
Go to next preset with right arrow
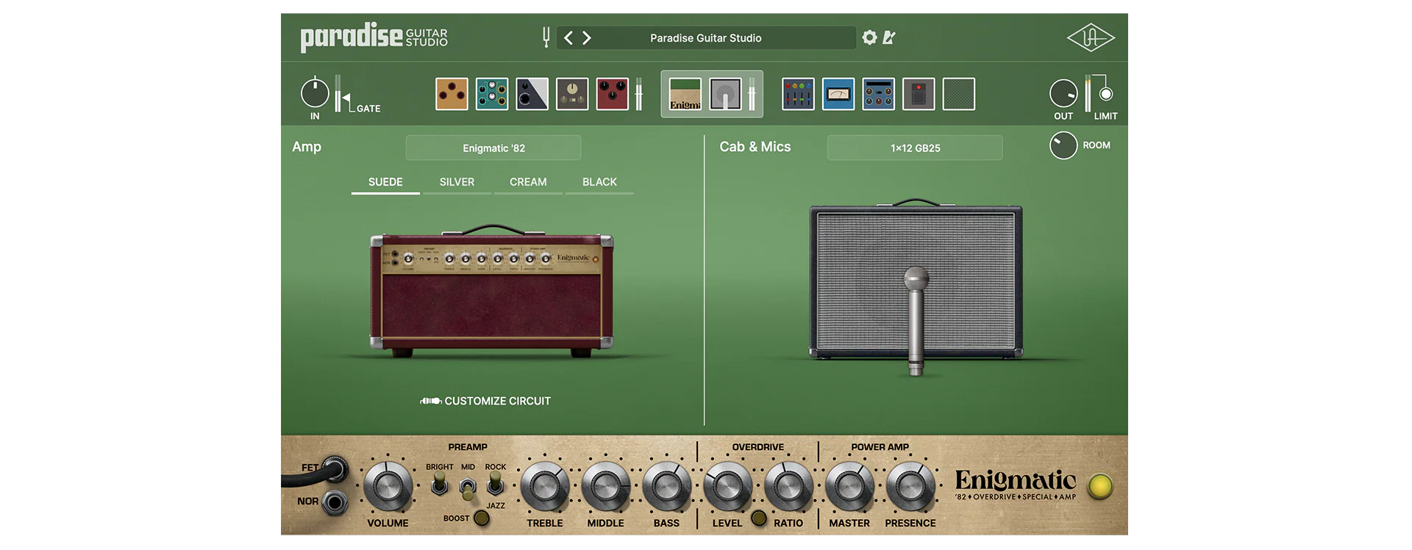point(587,37)
